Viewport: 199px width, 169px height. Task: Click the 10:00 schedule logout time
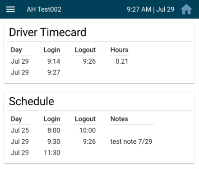(x=88, y=130)
